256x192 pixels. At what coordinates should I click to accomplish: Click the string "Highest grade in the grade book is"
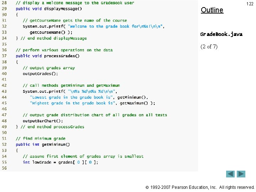pyautogui.click(x=72, y=103)
